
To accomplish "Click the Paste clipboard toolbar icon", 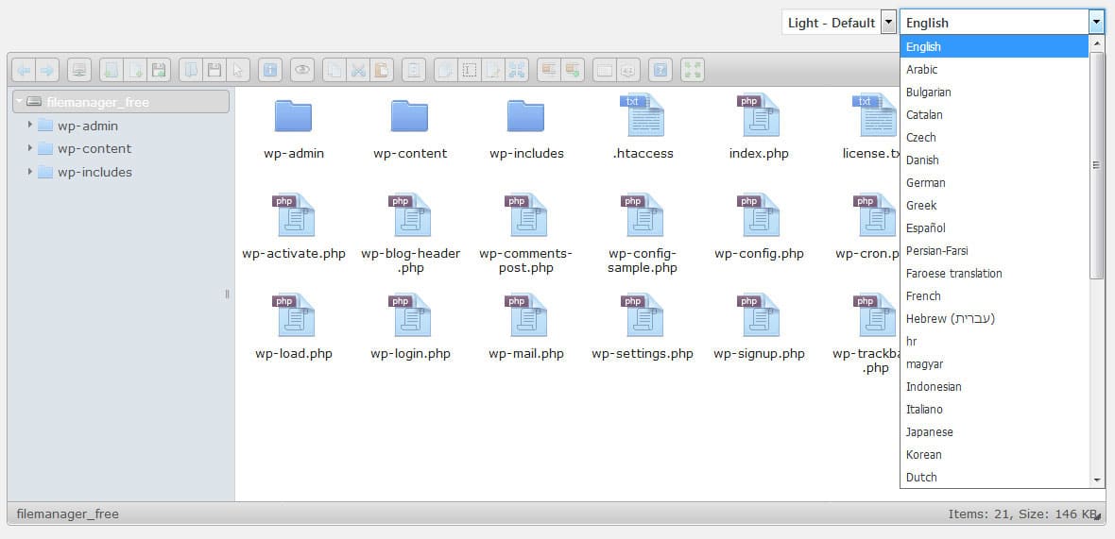I will click(x=381, y=70).
